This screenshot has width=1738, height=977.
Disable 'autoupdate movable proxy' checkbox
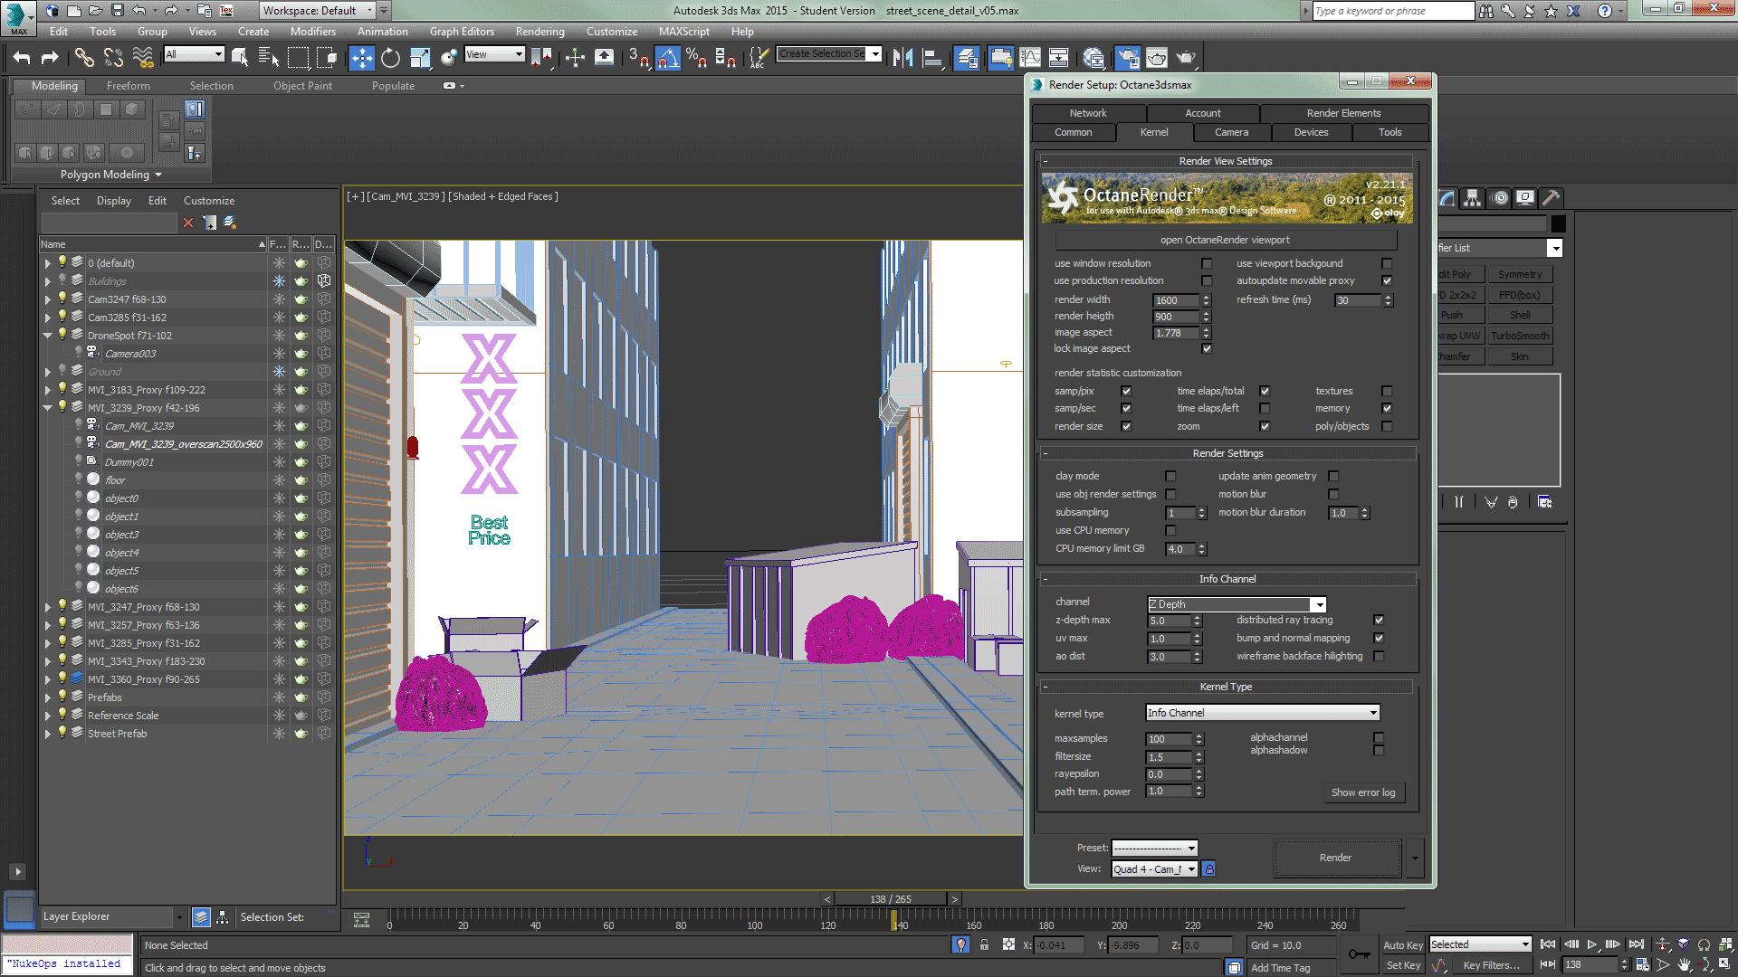1387,281
